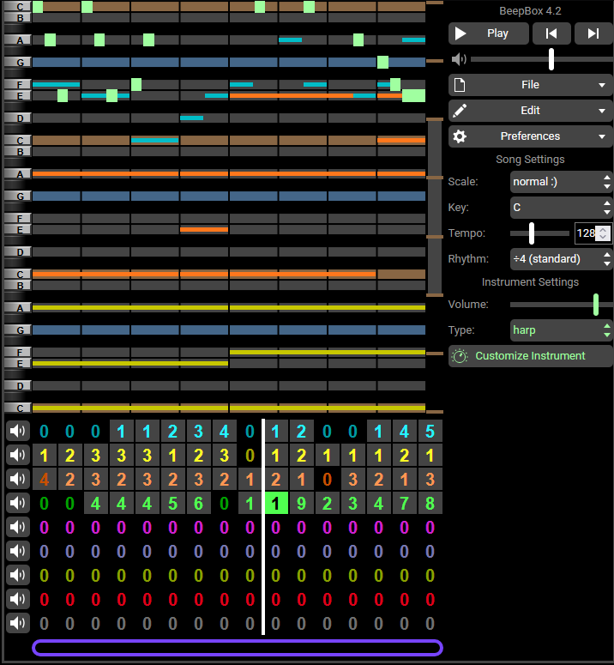The image size is (614, 665).
Task: Click the master volume speaker icon
Action: [x=459, y=59]
